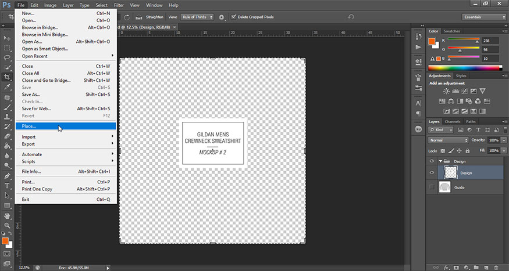Open Normal blend mode dropdown
This screenshot has height=271, width=509.
click(449, 140)
